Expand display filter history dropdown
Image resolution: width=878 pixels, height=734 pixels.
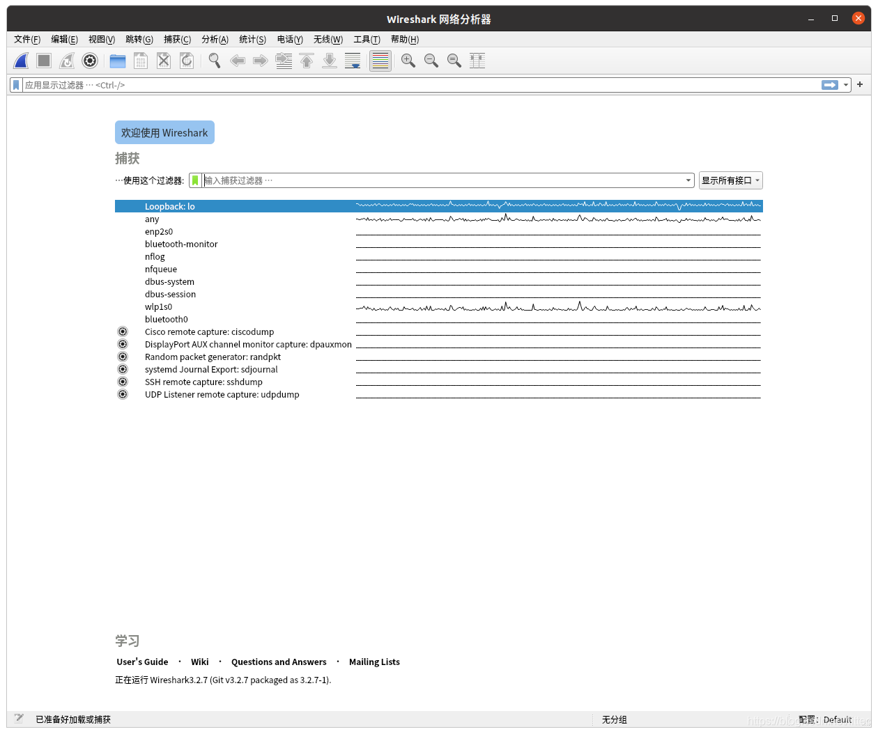click(x=846, y=85)
